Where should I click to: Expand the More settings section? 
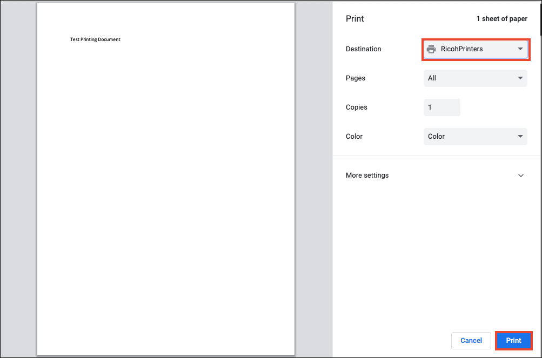tap(436, 175)
